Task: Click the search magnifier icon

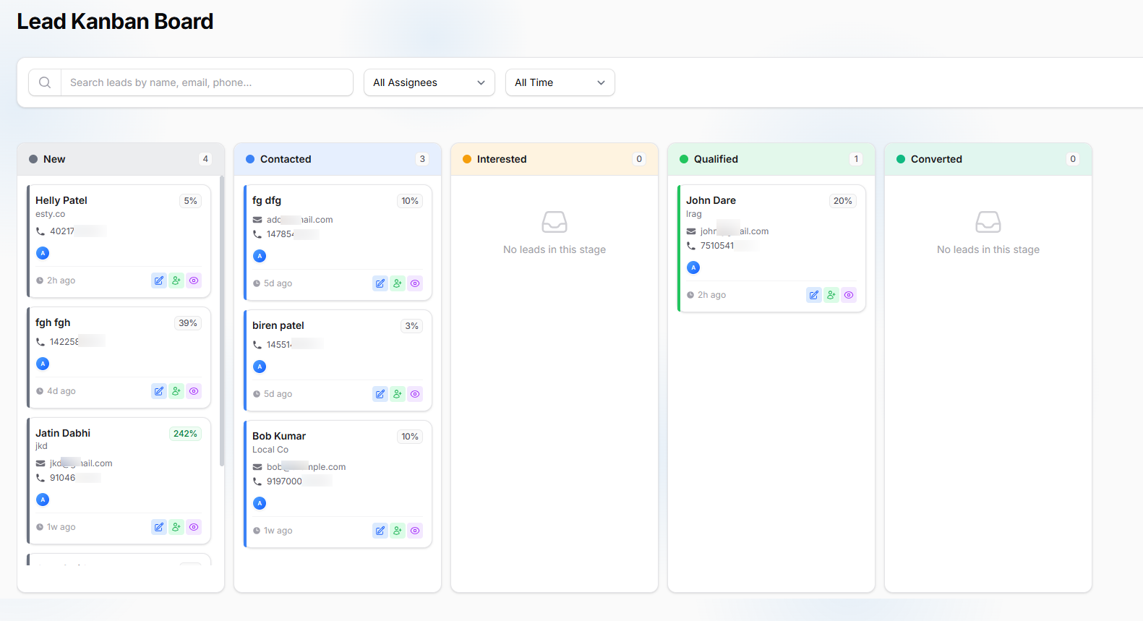Action: tap(45, 82)
